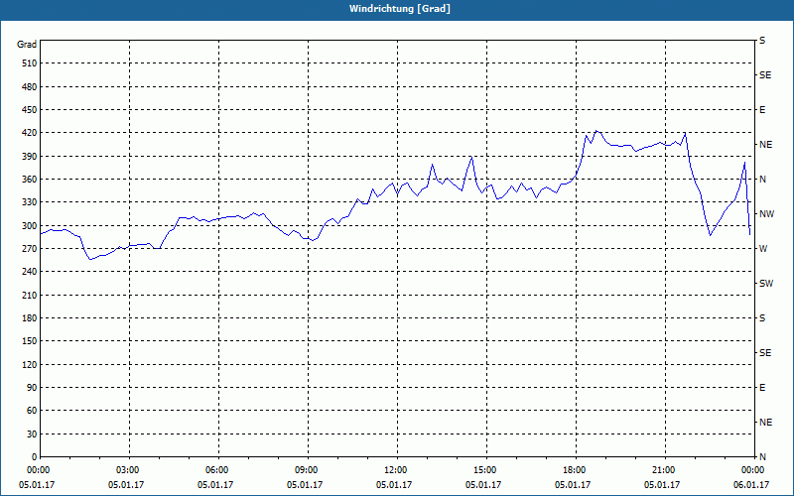Screen dimensions: 794x496
Task: Select the 18:00 time axis label
Action: 575,470
